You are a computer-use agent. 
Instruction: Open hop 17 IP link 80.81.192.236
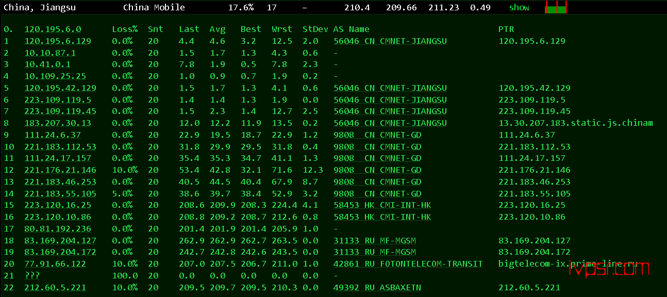[58, 229]
